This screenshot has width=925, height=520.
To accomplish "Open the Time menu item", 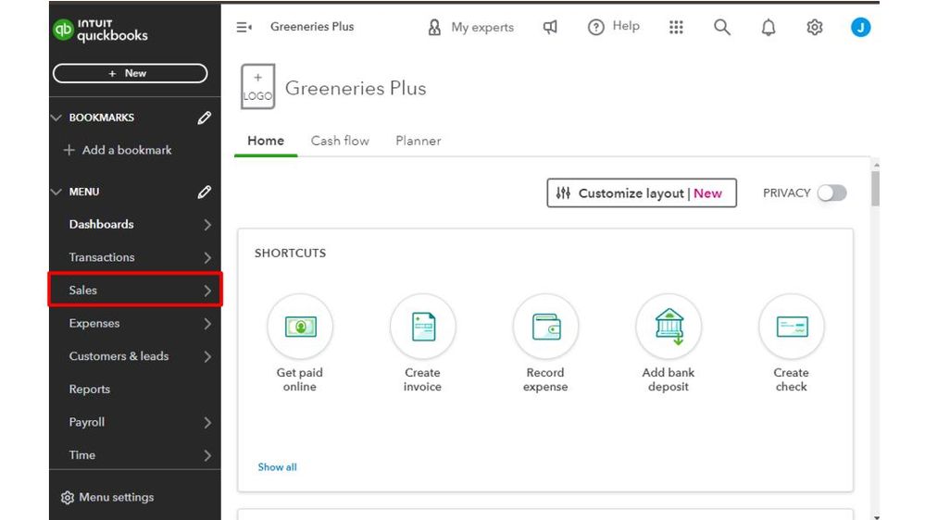I will [x=82, y=455].
